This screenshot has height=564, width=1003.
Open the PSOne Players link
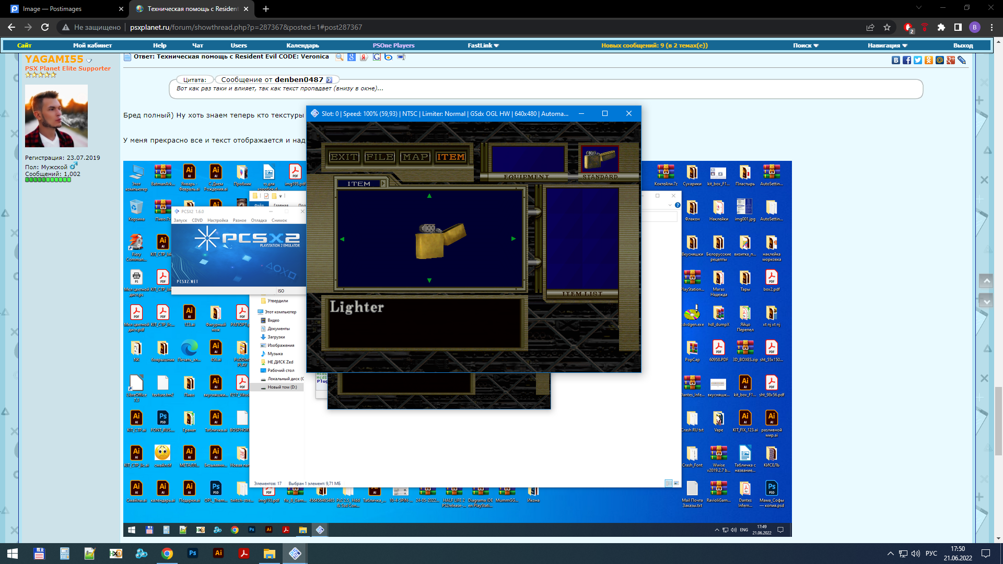click(x=393, y=45)
